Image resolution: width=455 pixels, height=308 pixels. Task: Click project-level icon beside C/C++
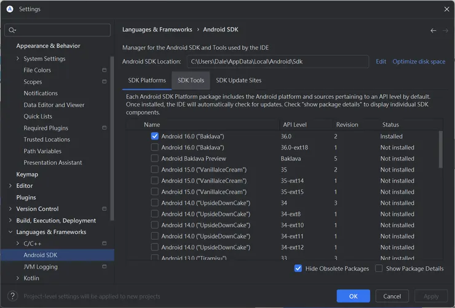click(x=105, y=243)
